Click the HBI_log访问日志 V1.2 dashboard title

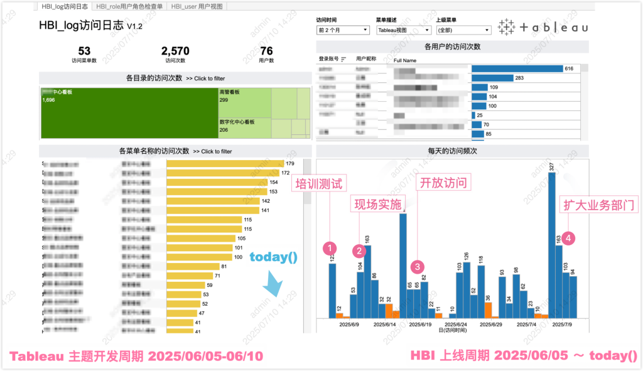[x=90, y=25]
